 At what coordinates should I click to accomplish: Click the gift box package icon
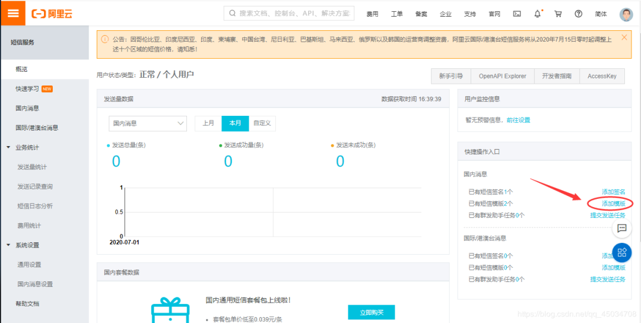tap(170, 311)
